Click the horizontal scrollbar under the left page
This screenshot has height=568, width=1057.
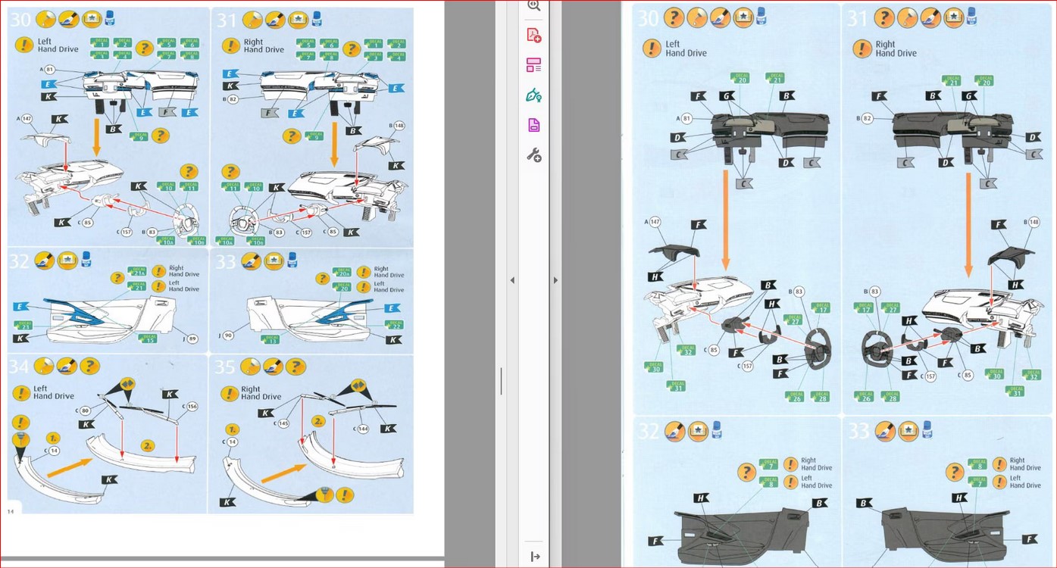(220, 560)
